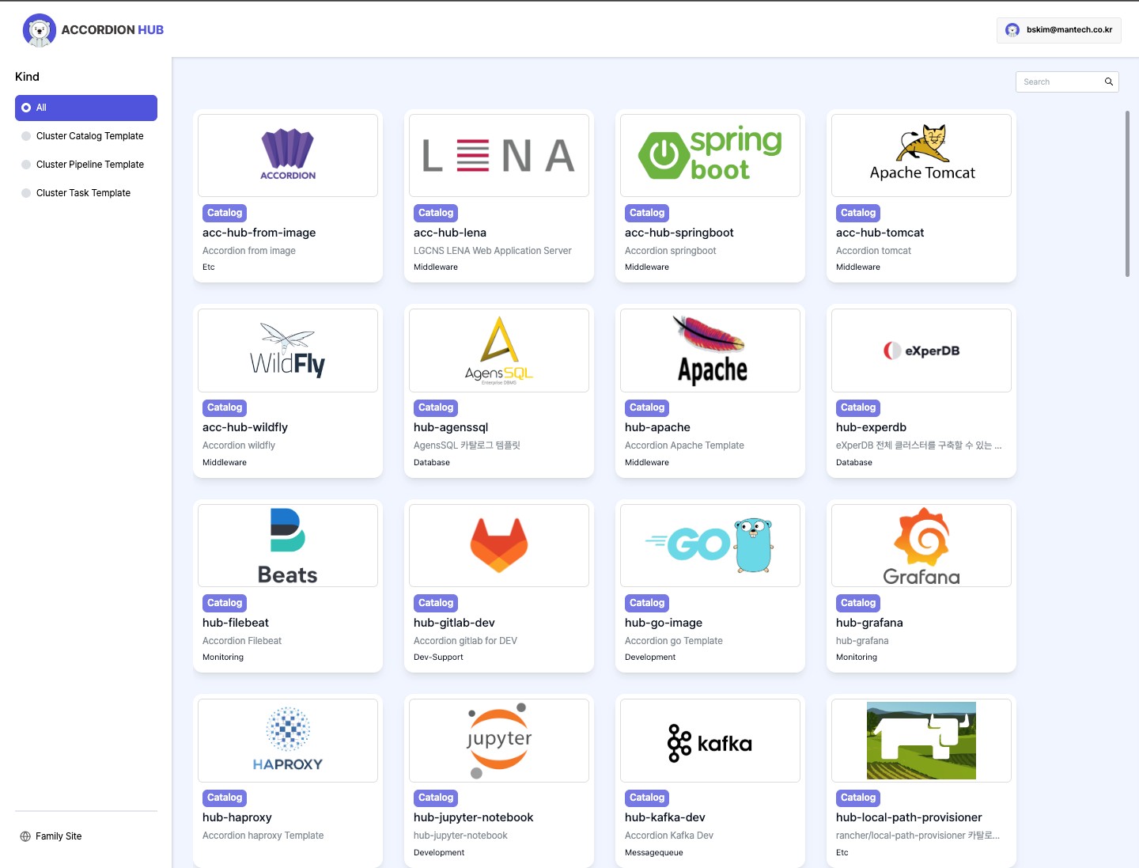
Task: Open acc-hub-tomcat catalog title
Action: point(880,233)
